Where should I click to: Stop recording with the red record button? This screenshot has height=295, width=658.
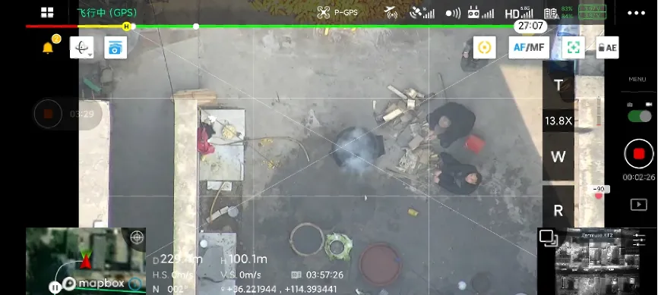(x=639, y=154)
